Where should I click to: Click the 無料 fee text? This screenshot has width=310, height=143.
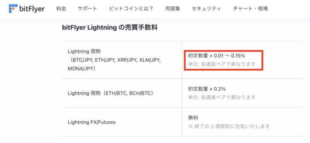tap(193, 118)
